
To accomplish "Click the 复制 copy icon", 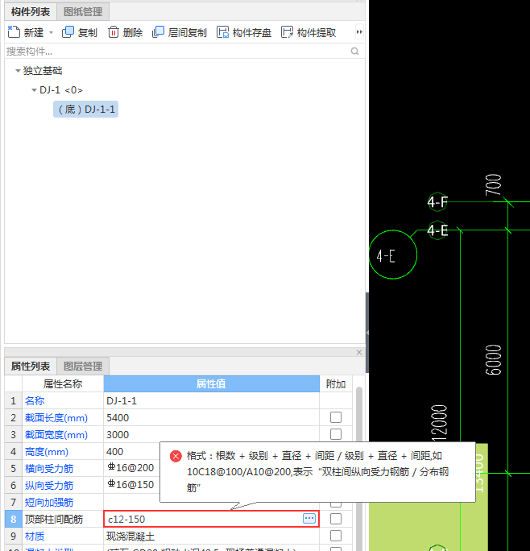I will pos(68,32).
